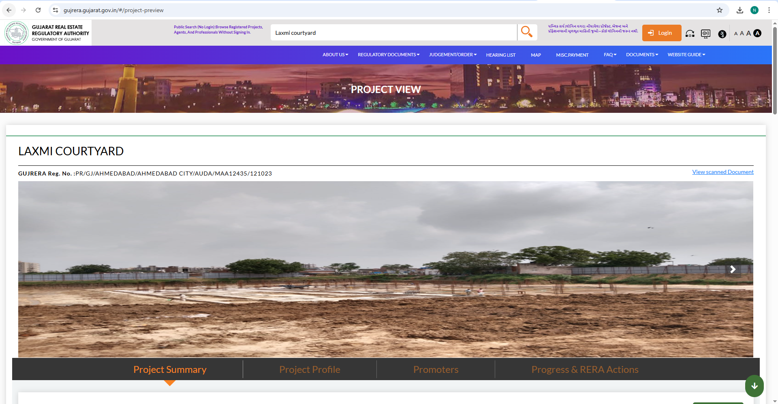
Task: Click the sitemap/skip-navigation icon beside Login
Action: coord(690,34)
